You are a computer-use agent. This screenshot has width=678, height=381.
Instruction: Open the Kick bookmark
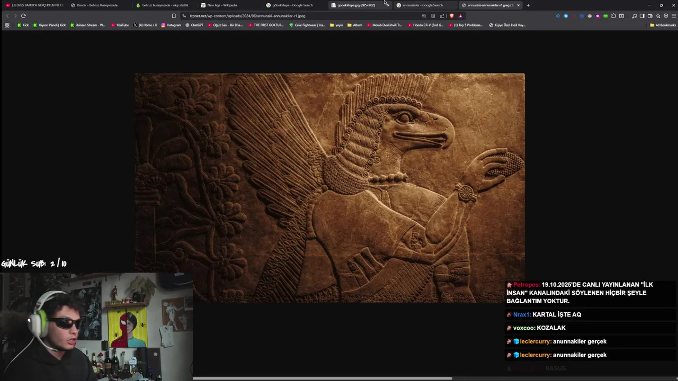[x=23, y=25]
